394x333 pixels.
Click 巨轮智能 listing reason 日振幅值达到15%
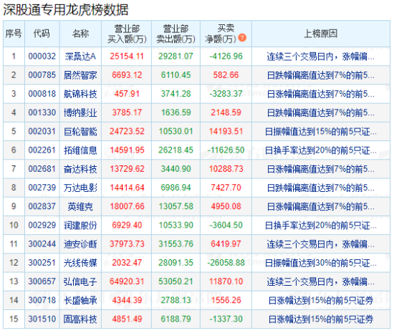click(321, 132)
